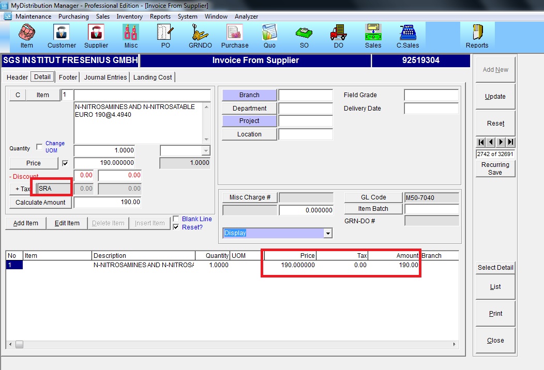
Task: Expand the Display dropdown list
Action: [327, 234]
